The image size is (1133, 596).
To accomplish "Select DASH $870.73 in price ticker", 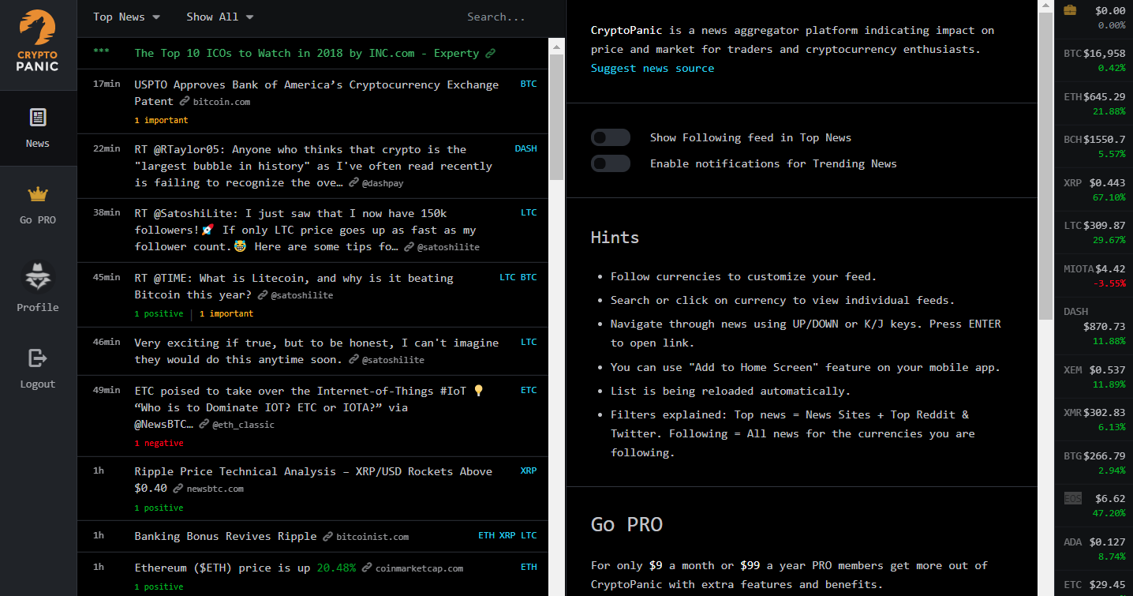I will 1094,326.
